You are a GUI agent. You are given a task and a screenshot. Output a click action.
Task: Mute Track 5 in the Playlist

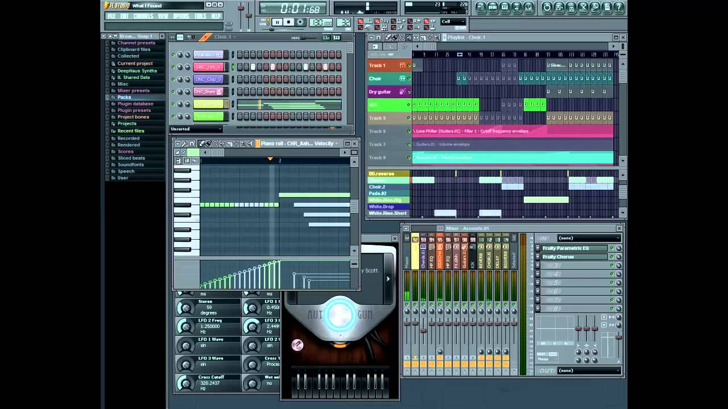click(x=408, y=118)
